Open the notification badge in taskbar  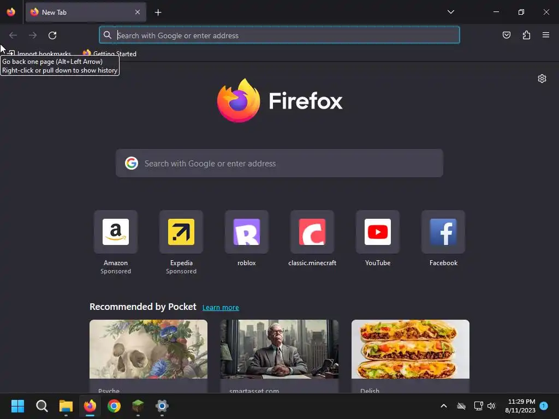pyautogui.click(x=544, y=406)
